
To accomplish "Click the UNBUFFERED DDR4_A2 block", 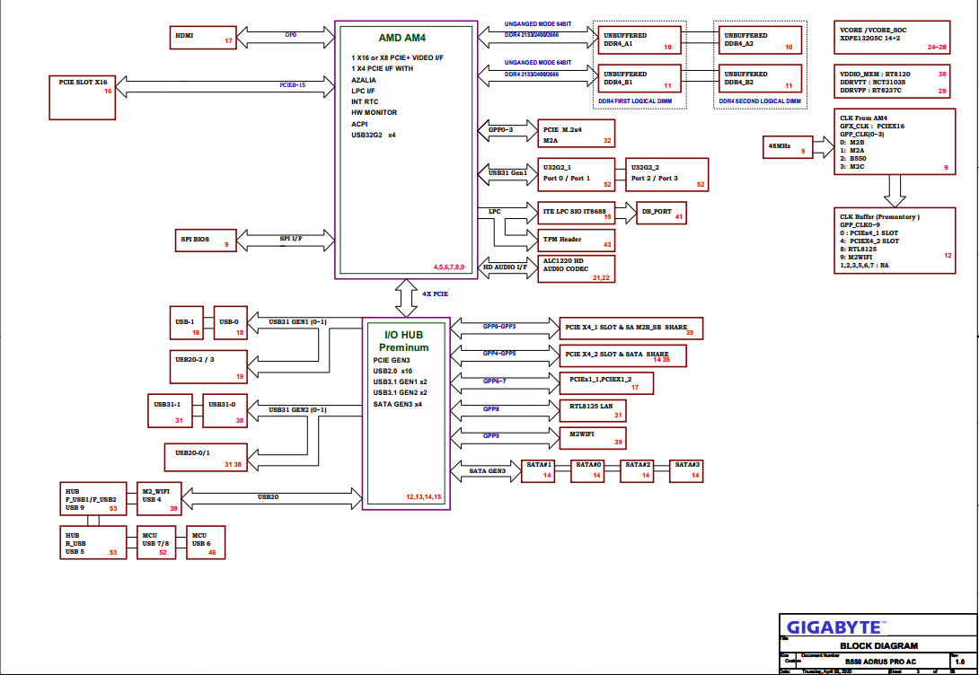I will click(x=760, y=39).
